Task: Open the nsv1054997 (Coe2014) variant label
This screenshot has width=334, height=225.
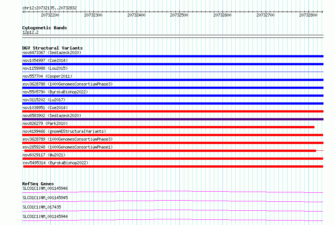Action: click(x=45, y=60)
